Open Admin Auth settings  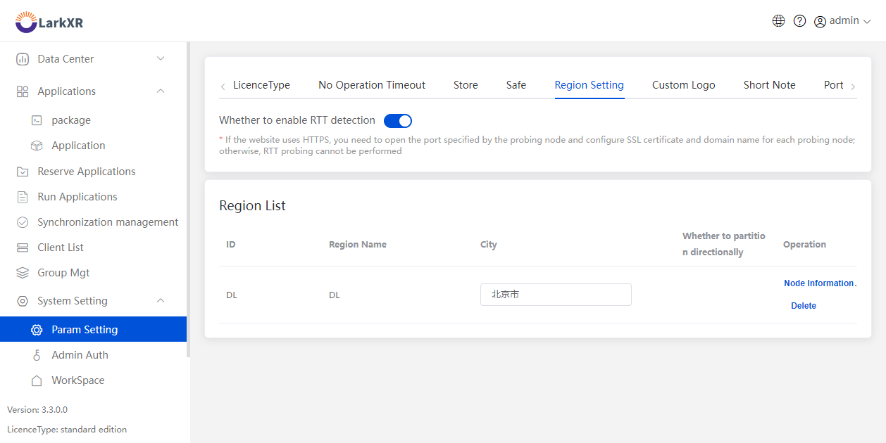[80, 355]
